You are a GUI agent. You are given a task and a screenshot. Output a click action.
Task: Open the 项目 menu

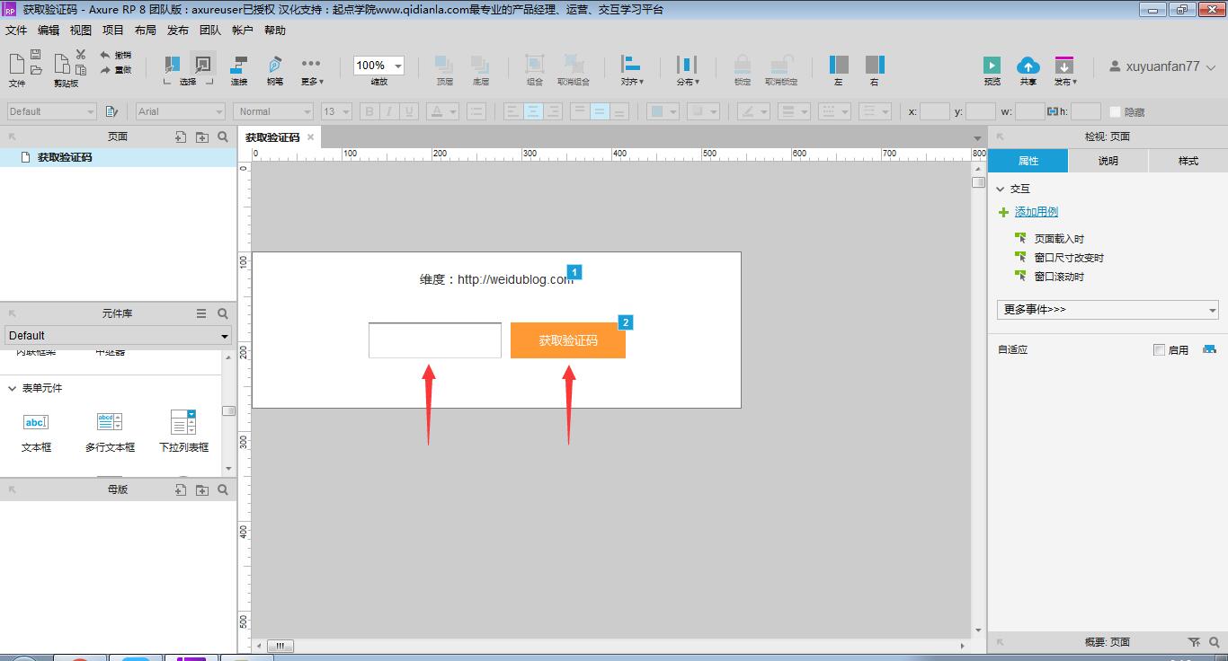click(113, 30)
